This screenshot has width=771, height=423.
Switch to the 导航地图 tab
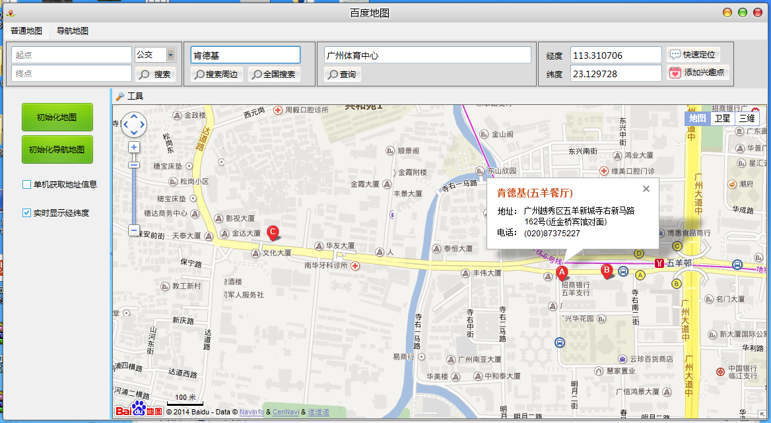[73, 31]
